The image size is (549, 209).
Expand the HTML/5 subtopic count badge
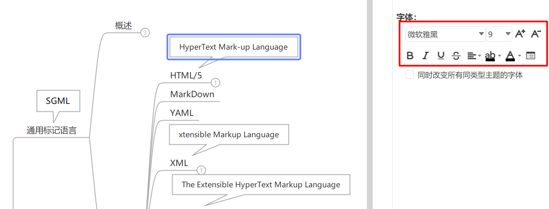(x=216, y=83)
